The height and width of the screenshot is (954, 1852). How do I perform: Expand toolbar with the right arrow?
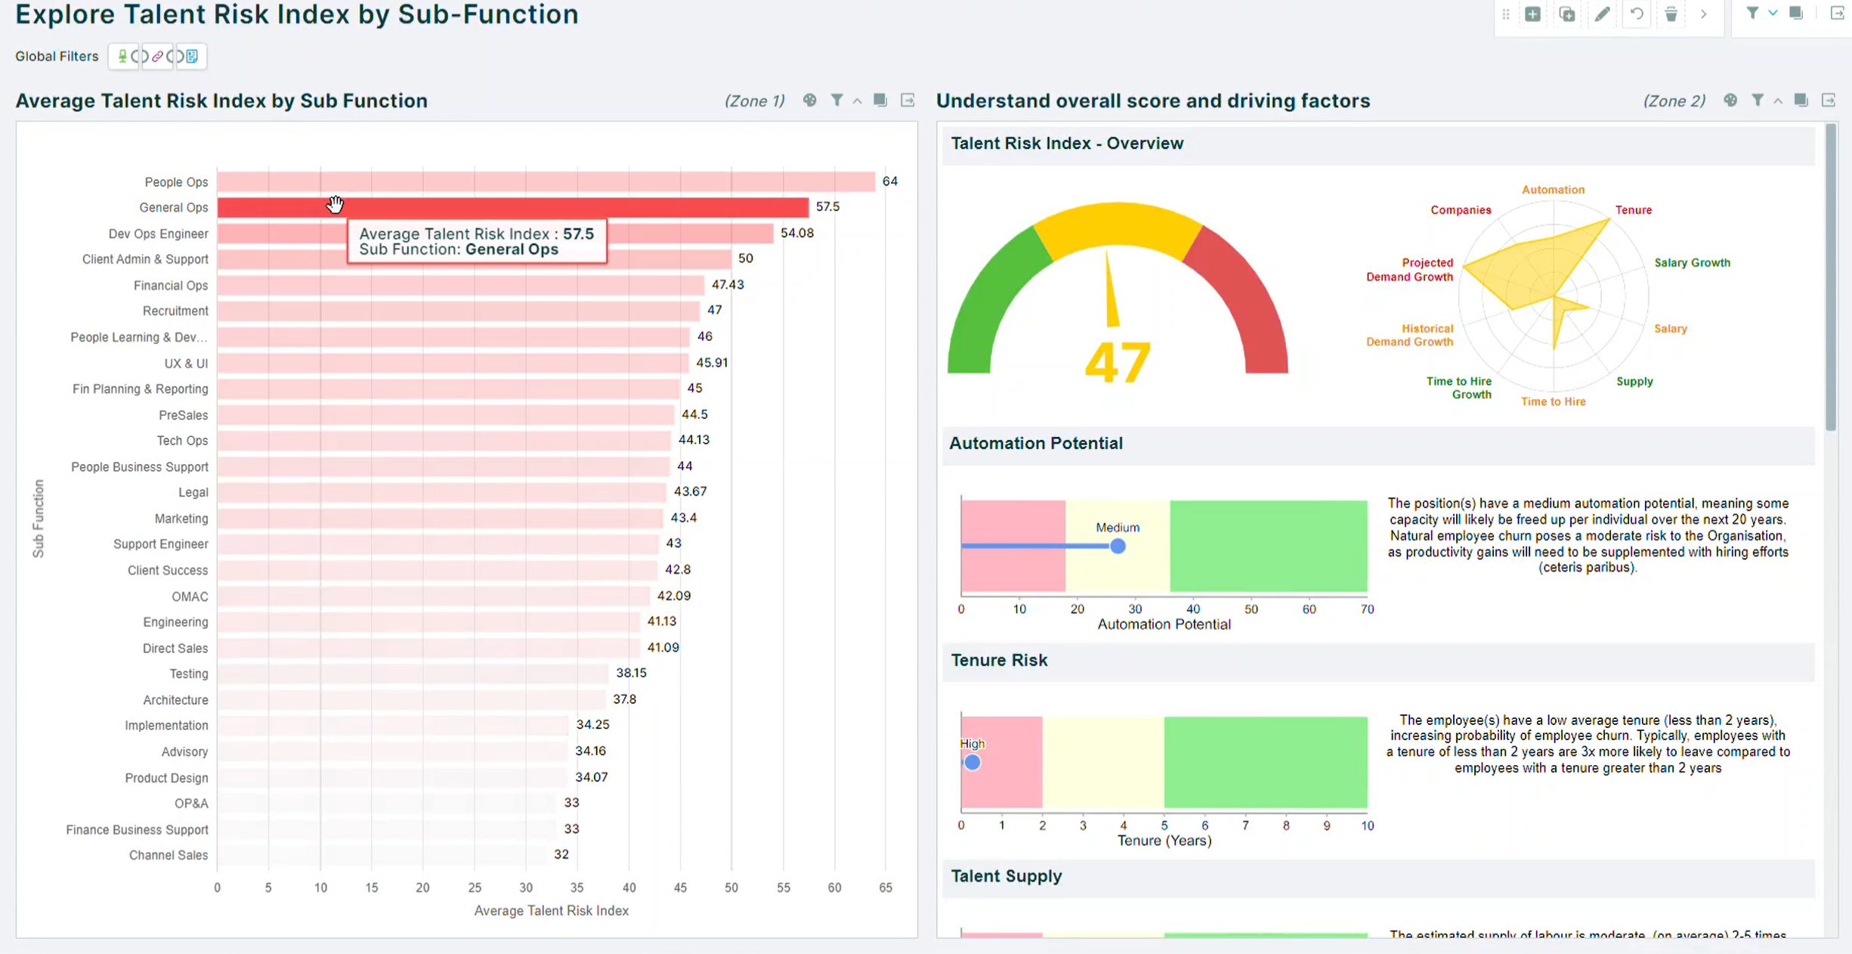point(1703,14)
